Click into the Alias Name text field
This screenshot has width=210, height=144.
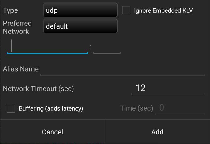(123, 69)
